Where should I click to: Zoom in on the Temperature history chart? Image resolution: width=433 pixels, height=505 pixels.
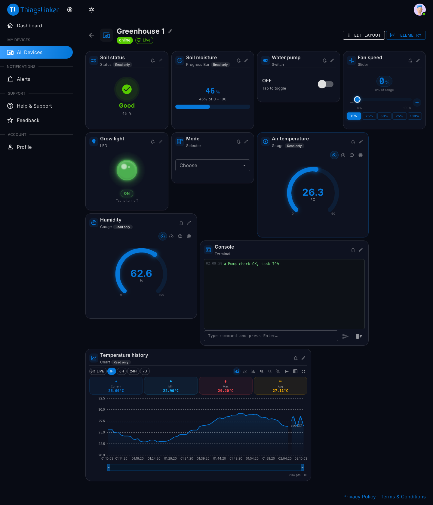tap(262, 372)
